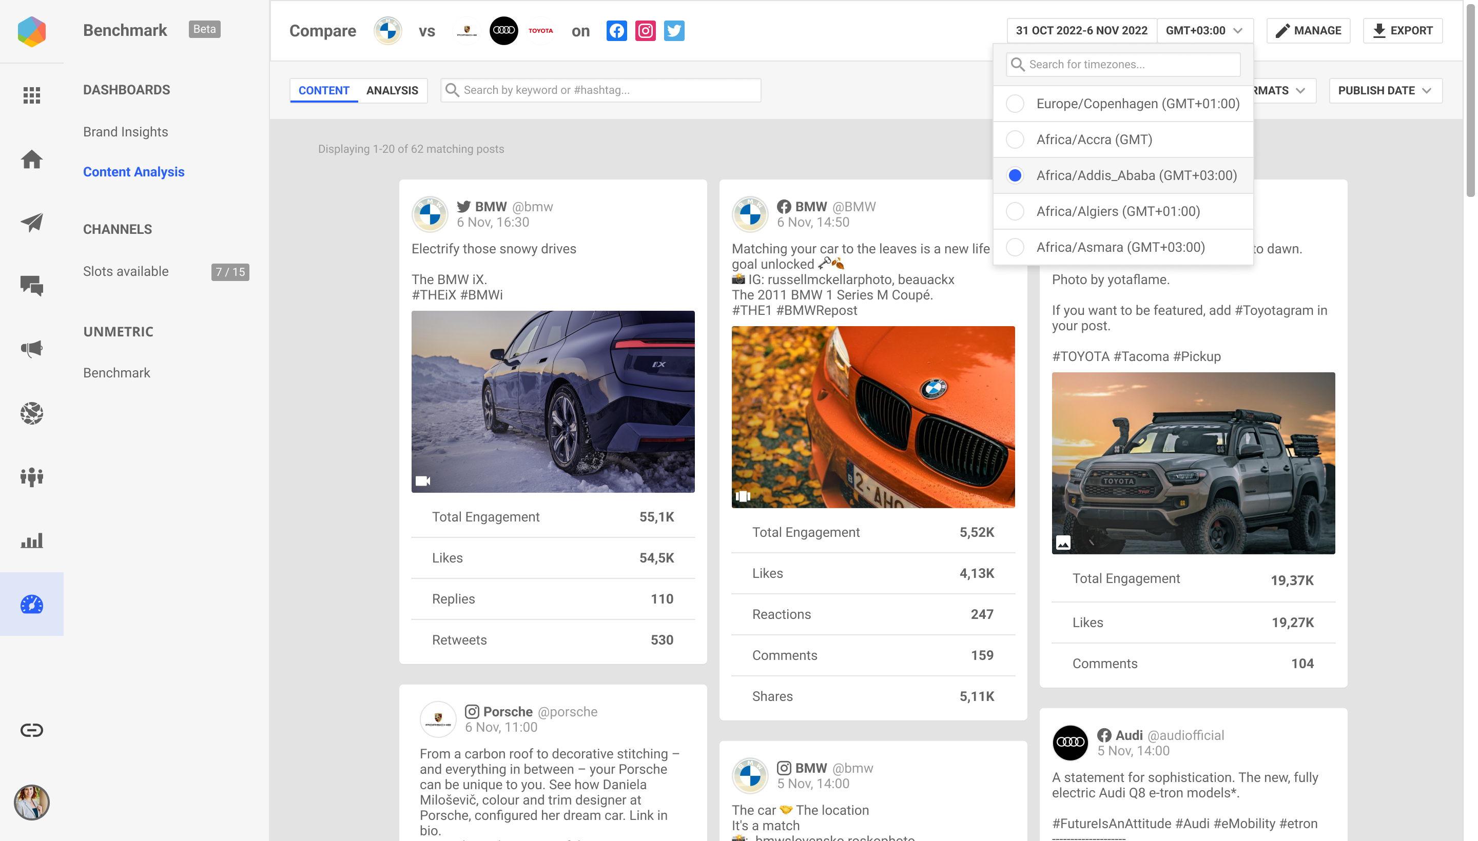Click the 530 Retweets value
This screenshot has width=1478, height=841.
point(663,640)
